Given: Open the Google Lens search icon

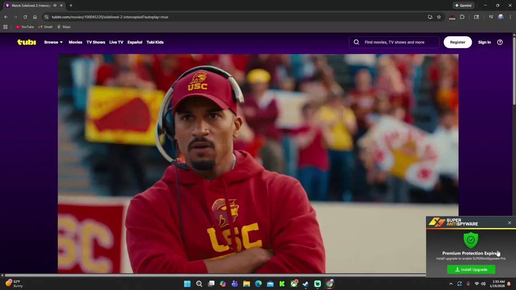Looking at the screenshot, I should (476, 17).
